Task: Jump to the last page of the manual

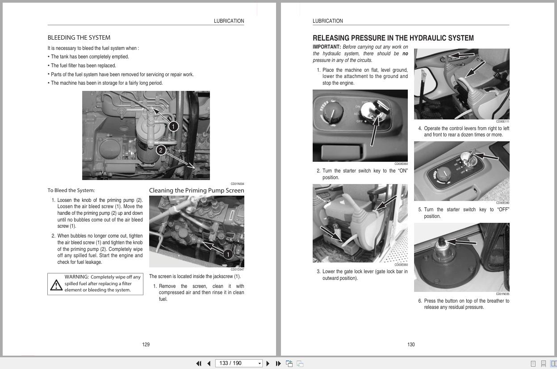Action: [278, 363]
